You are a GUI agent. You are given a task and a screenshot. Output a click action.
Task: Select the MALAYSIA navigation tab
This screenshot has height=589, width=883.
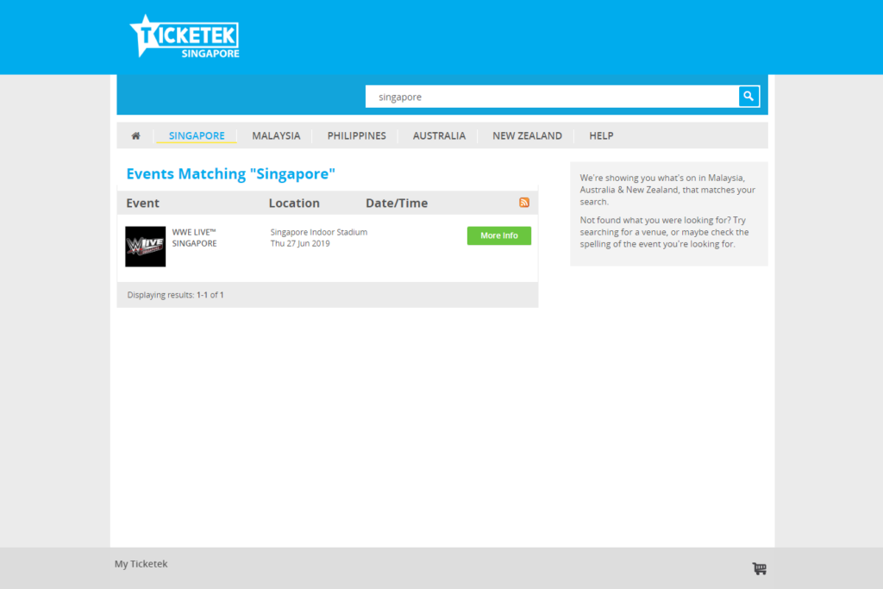coord(276,135)
